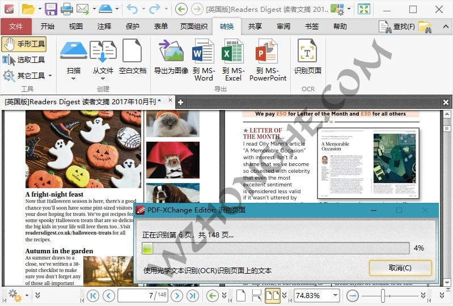Switch to single-page layout view
This screenshot has width=453, height=306.
click(x=241, y=295)
